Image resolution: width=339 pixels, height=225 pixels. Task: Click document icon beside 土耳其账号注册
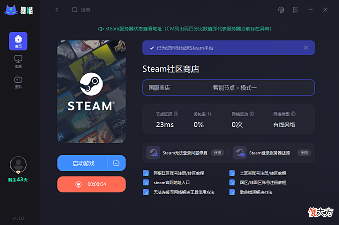point(232,173)
